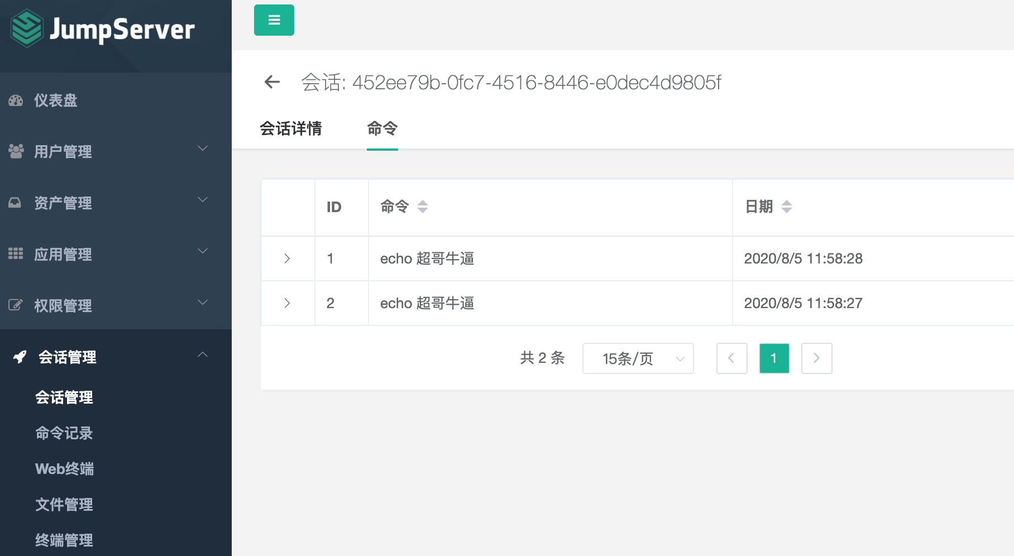The image size is (1014, 556).
Task: Select the 命令 tab
Action: point(382,129)
